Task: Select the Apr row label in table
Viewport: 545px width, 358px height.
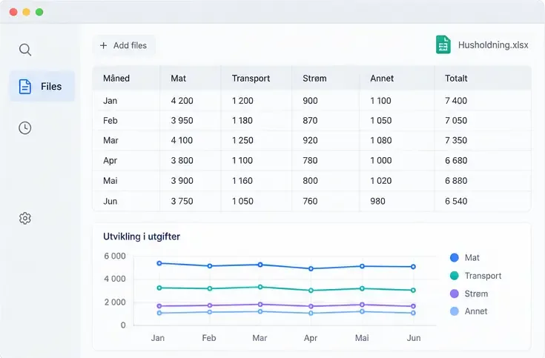Action: coord(110,161)
